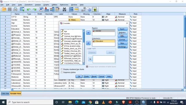Click the green Undo arrow
This screenshot has width=186, height=105.
point(28,9)
